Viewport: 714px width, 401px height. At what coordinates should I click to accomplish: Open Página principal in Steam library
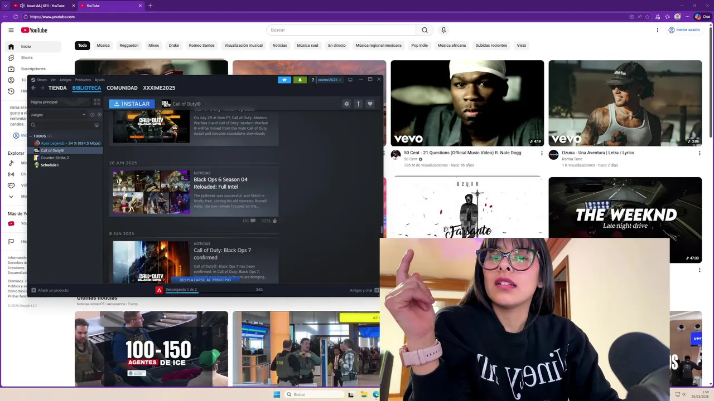pyautogui.click(x=60, y=102)
